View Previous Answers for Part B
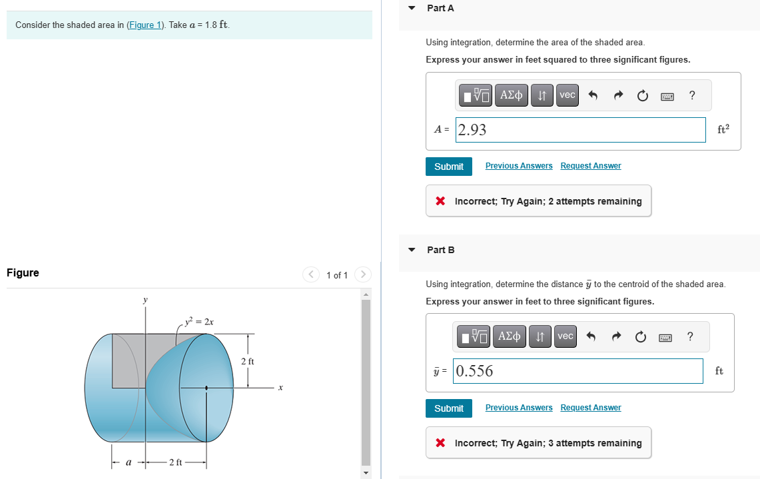760x479 pixels. click(x=519, y=407)
